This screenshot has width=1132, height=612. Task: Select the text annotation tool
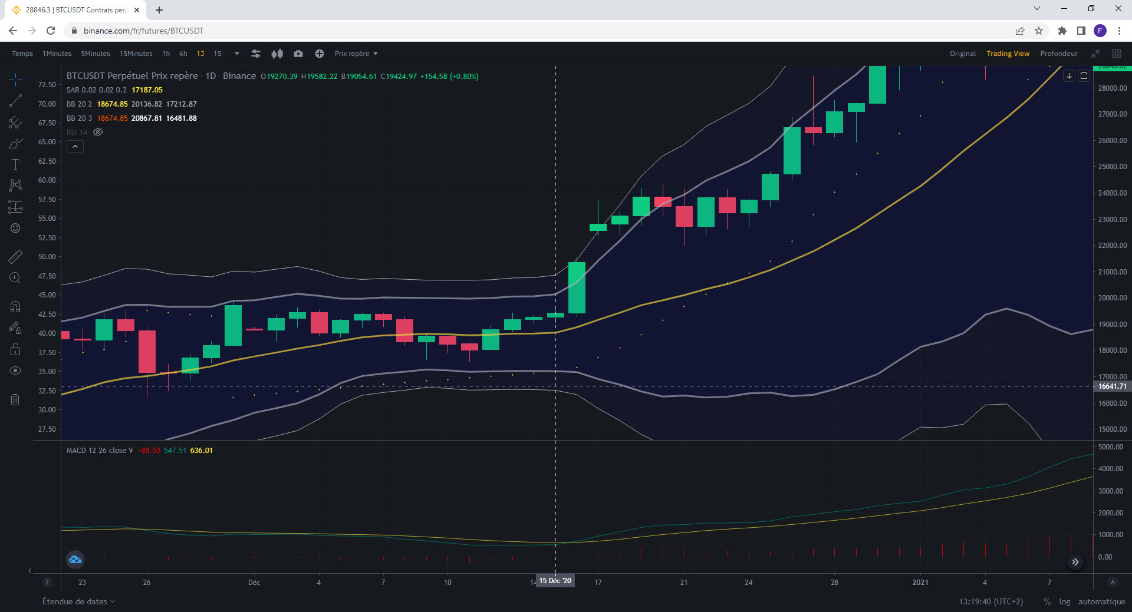[15, 164]
